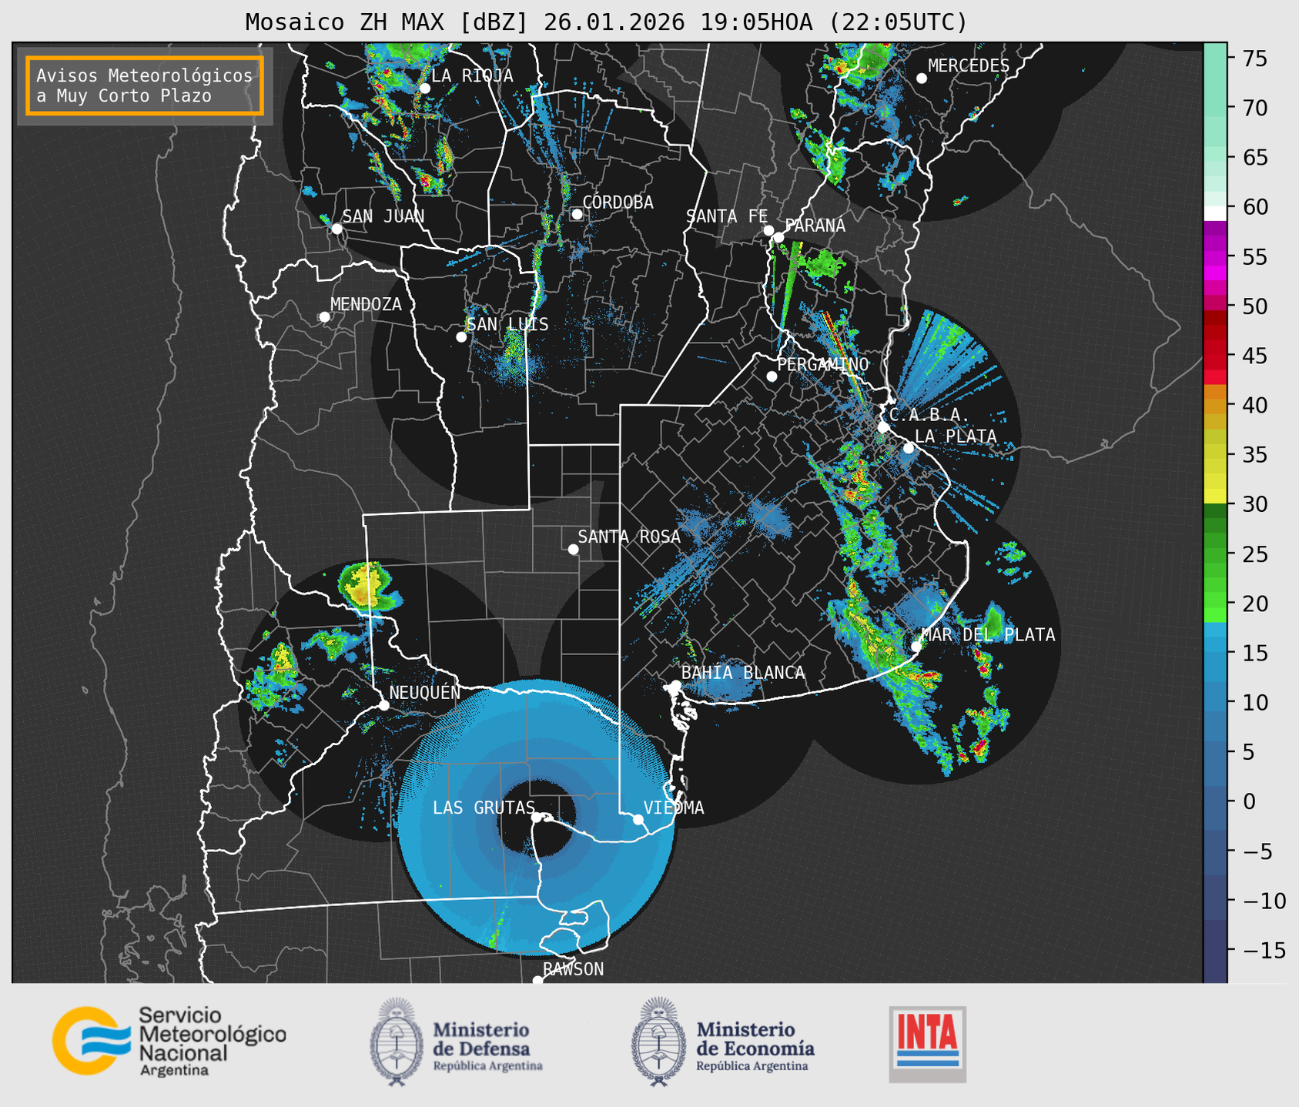Click the MENDOZA city marker dot

324,317
